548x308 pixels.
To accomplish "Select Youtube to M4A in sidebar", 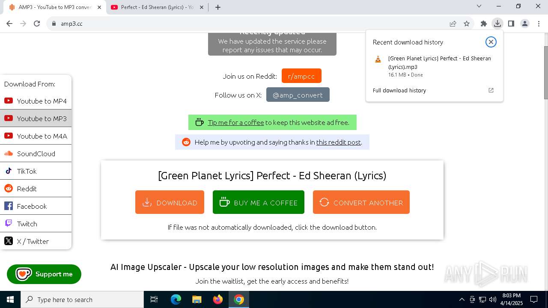I will [36, 136].
